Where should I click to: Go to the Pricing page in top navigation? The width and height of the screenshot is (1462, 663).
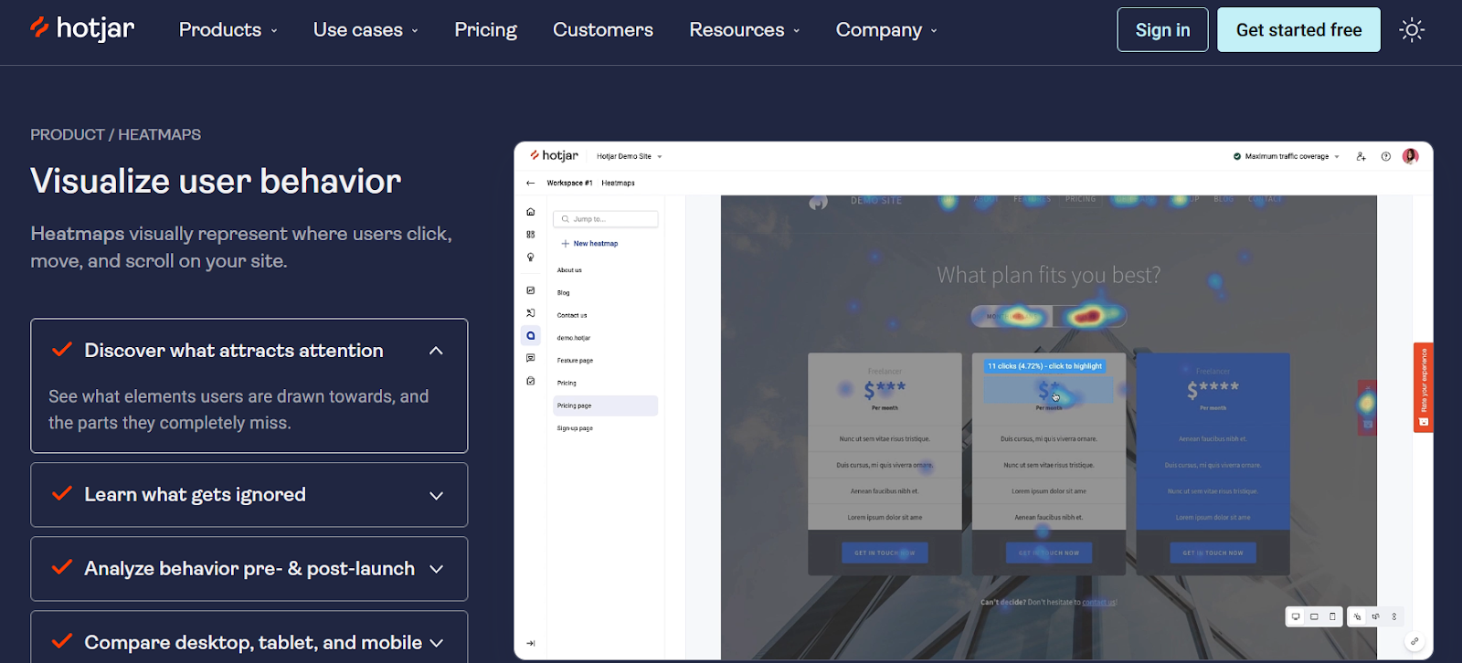coord(486,30)
